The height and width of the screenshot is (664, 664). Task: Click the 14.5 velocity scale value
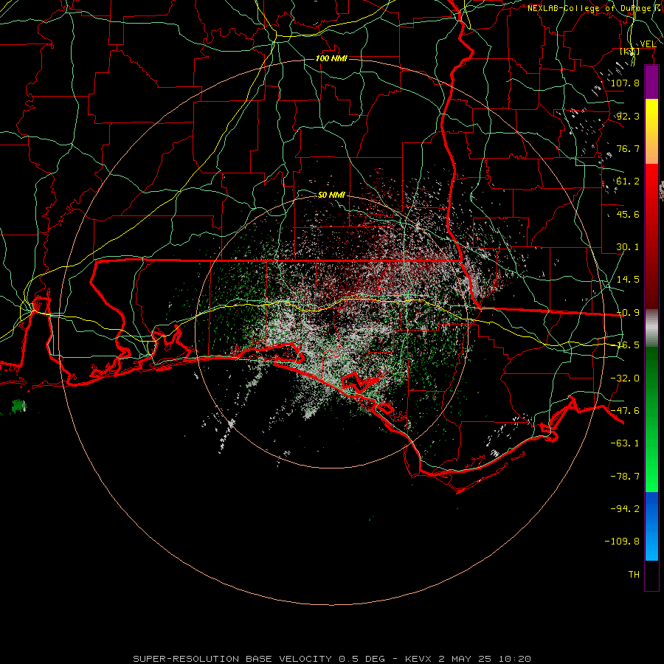click(628, 280)
